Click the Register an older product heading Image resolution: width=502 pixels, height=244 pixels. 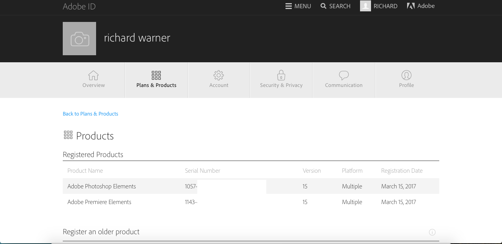[x=101, y=232]
